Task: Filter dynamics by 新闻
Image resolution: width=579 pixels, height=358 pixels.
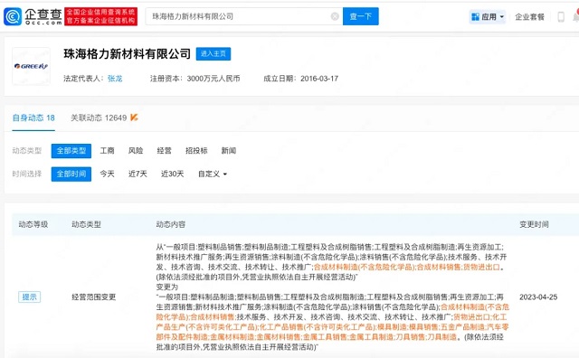Action: pos(229,151)
